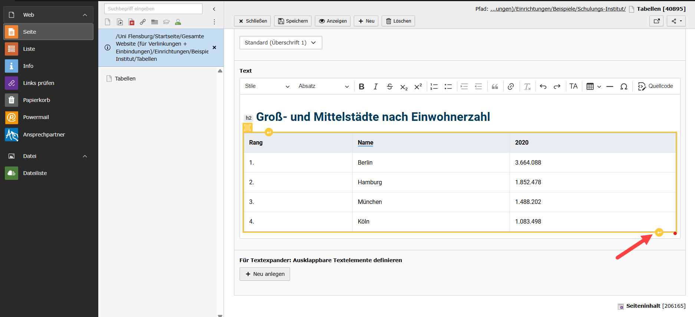The height and width of the screenshot is (317, 695).
Task: Click the insert link icon
Action: tap(511, 86)
